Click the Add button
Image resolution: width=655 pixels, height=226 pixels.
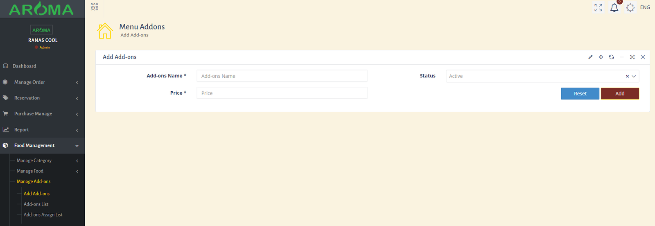point(619,94)
